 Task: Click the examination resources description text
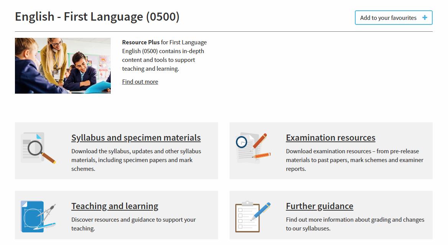tap(354, 160)
